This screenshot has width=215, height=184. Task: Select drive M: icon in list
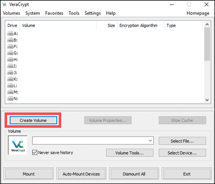[x=10, y=92]
